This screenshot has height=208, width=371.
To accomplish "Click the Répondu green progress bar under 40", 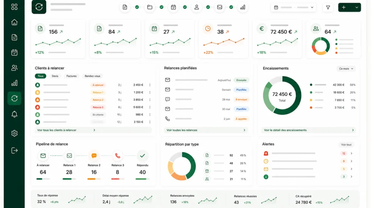I will pyautogui.click(x=142, y=179).
